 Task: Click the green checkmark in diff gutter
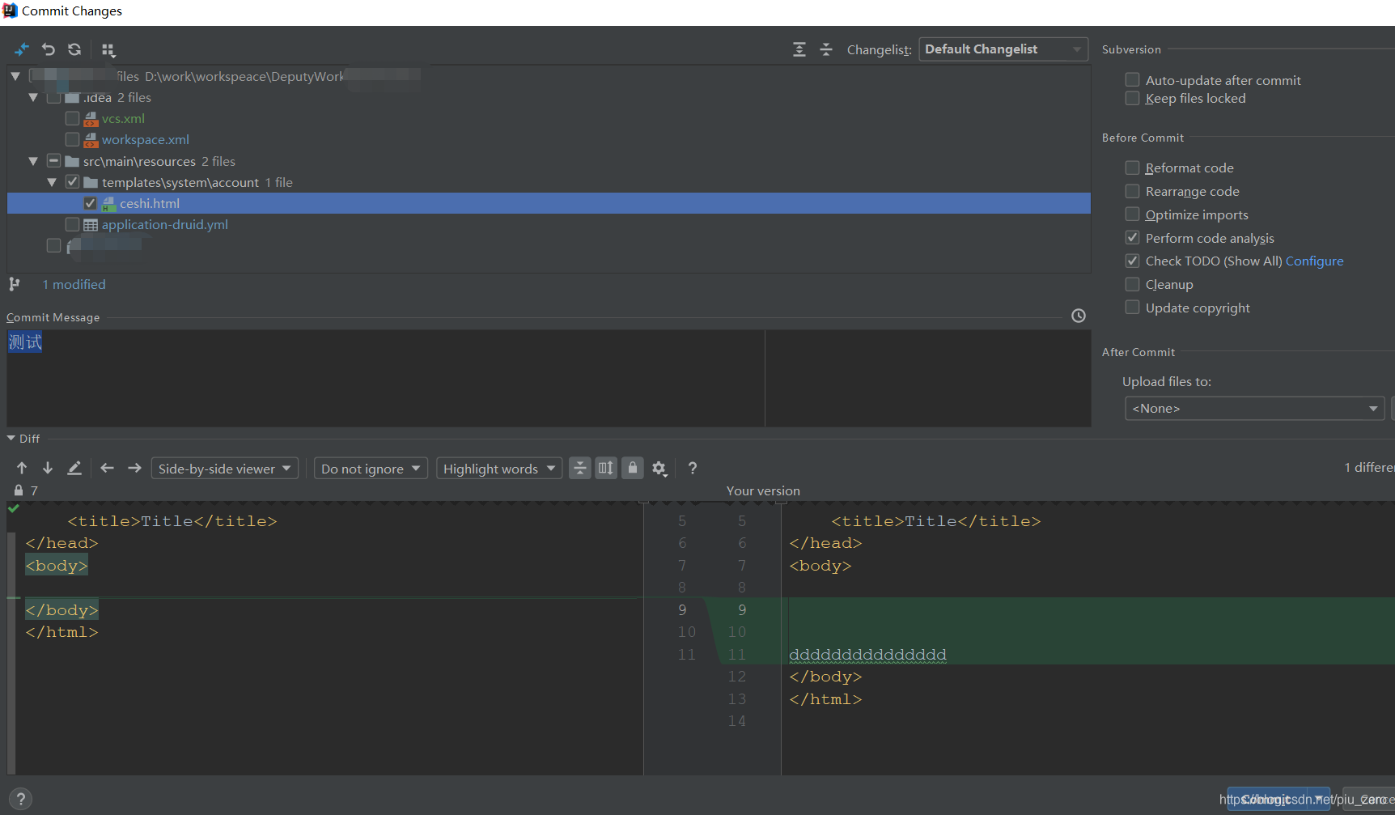click(14, 508)
